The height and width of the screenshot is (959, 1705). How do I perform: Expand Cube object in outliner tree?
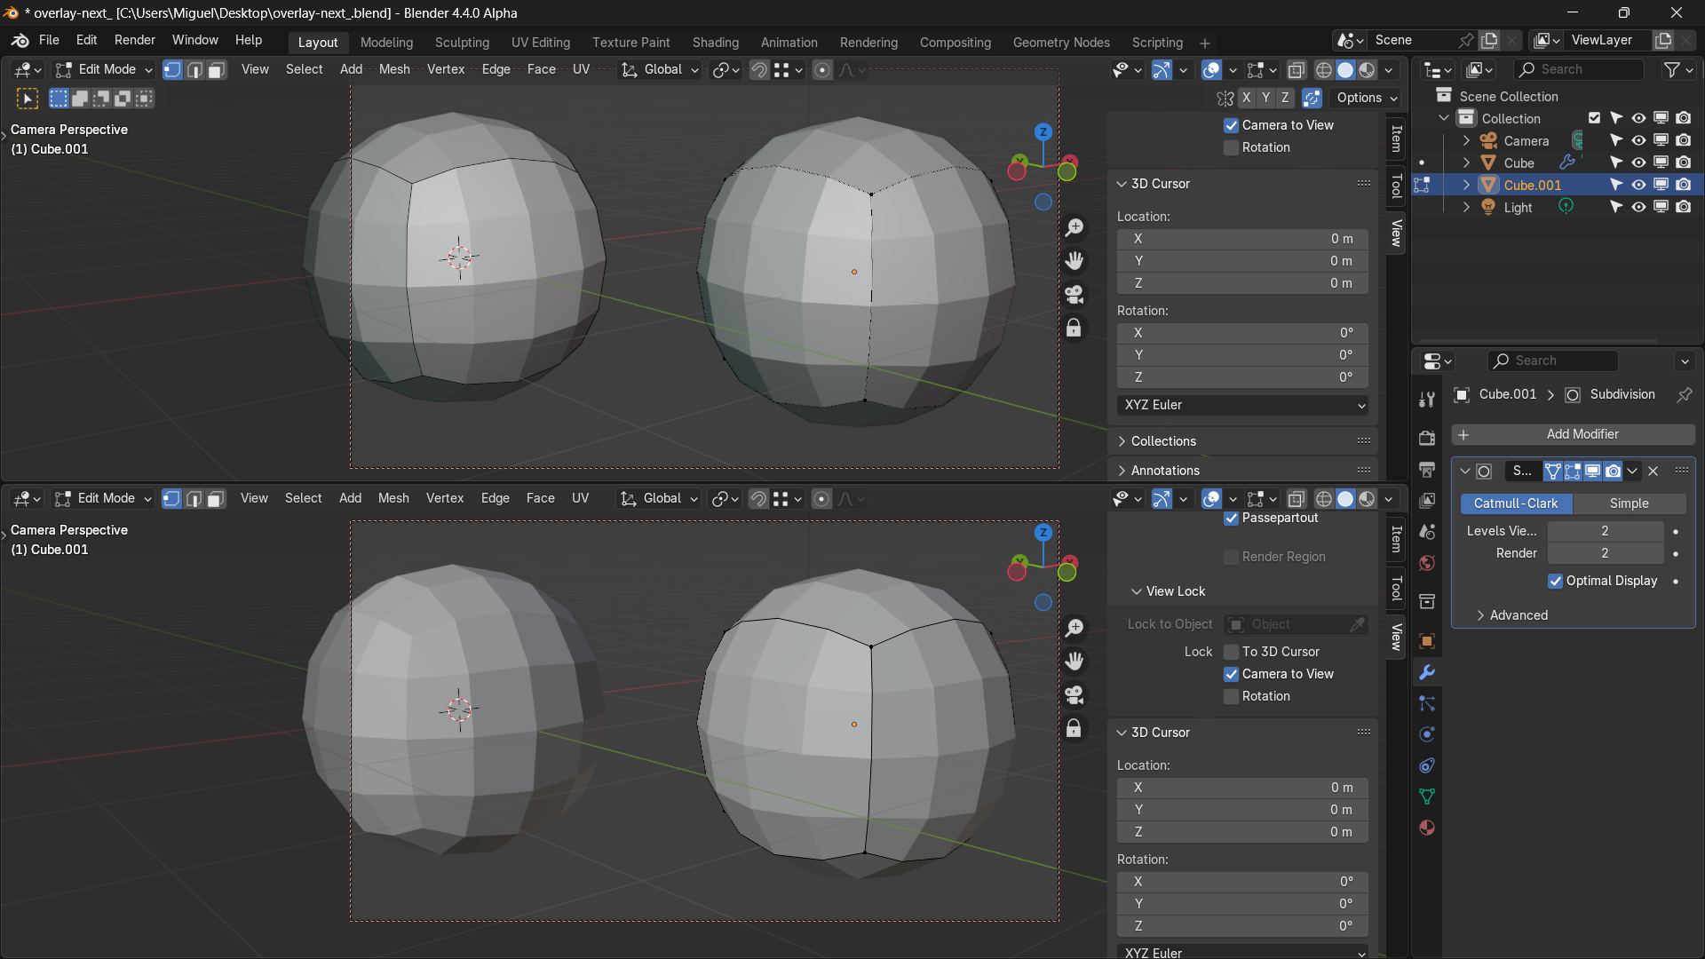pyautogui.click(x=1466, y=162)
